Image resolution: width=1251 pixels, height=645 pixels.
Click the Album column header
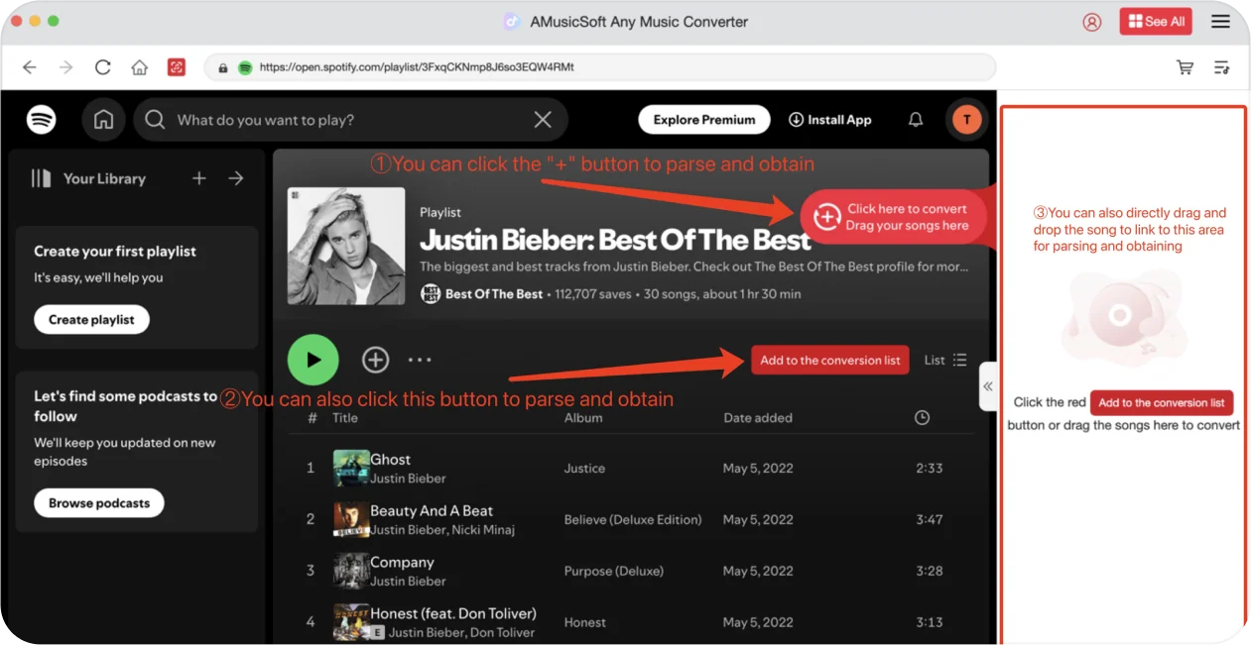tap(583, 418)
